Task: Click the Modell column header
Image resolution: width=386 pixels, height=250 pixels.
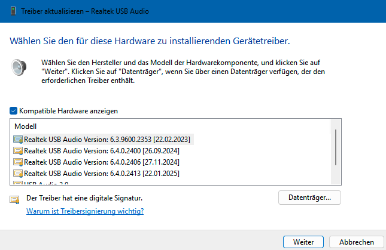Action: 25,126
